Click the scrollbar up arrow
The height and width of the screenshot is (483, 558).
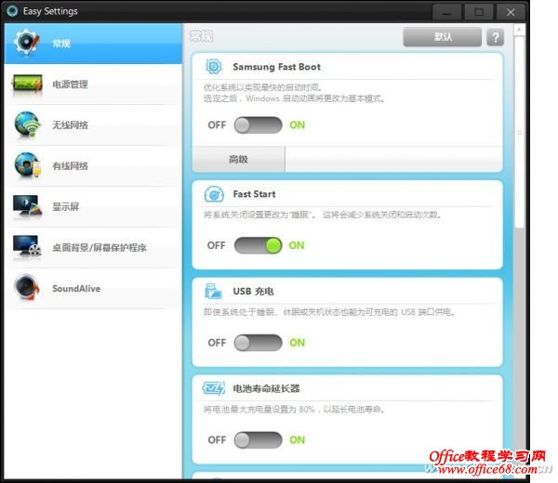[x=519, y=30]
